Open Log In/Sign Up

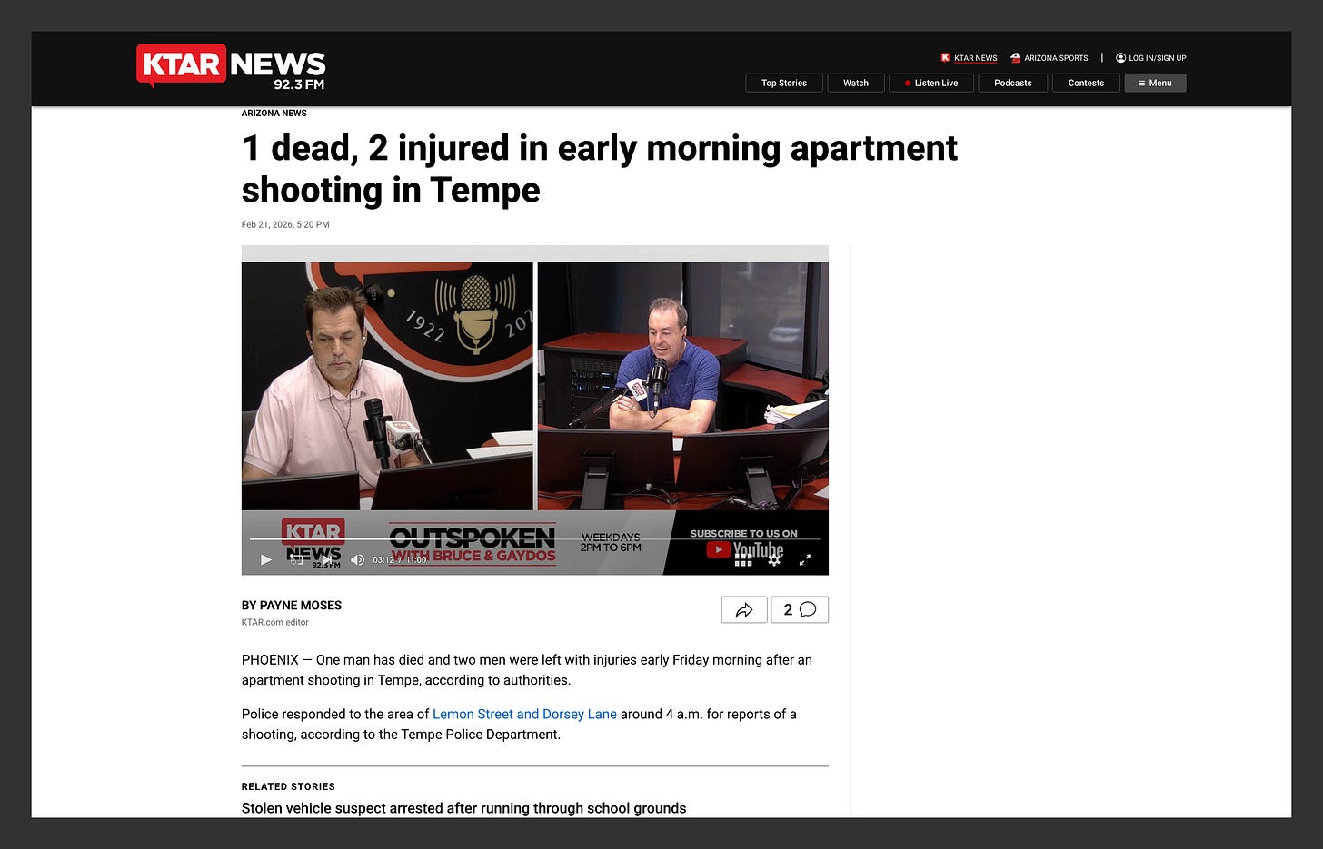[x=1151, y=58]
